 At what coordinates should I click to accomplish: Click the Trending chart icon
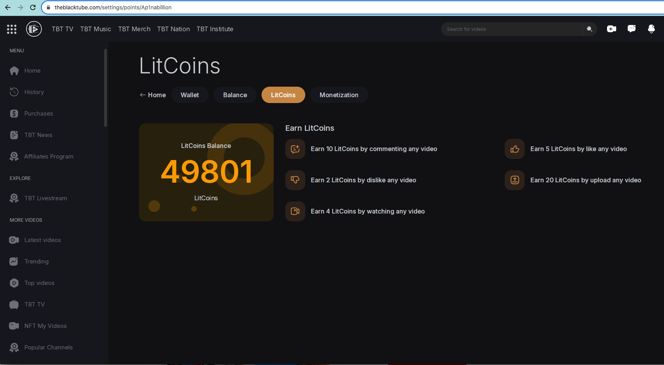point(14,262)
